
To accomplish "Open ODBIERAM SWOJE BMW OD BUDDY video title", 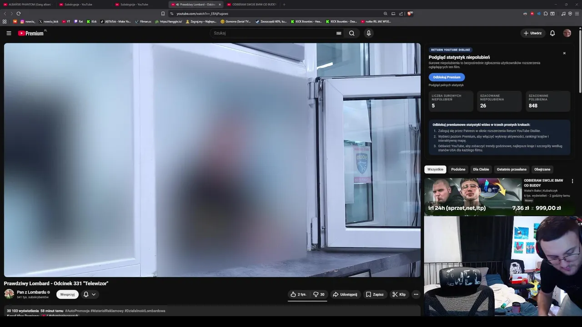I will 543,183.
